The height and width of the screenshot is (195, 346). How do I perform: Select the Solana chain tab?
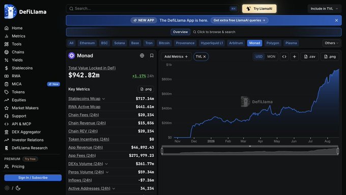pos(120,43)
